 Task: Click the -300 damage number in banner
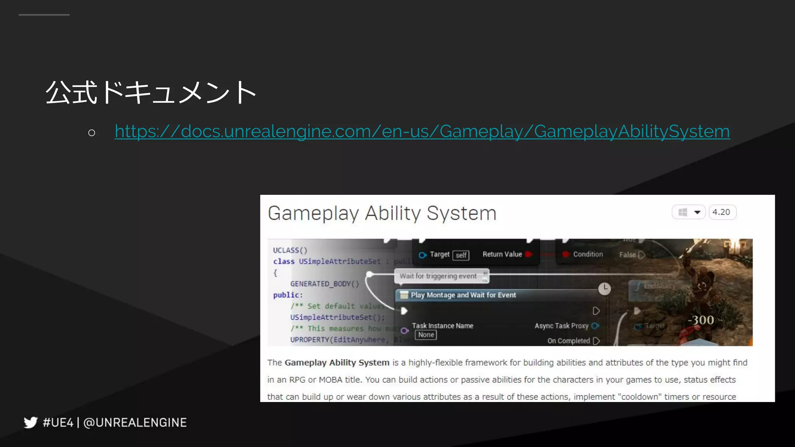coord(701,320)
